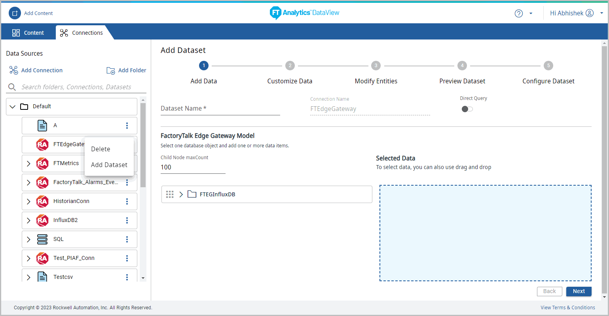Switch to the Content tab

(x=28, y=33)
